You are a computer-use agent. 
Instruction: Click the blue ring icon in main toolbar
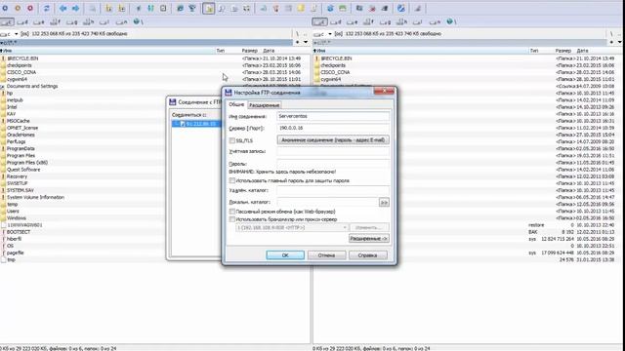coord(5,9)
